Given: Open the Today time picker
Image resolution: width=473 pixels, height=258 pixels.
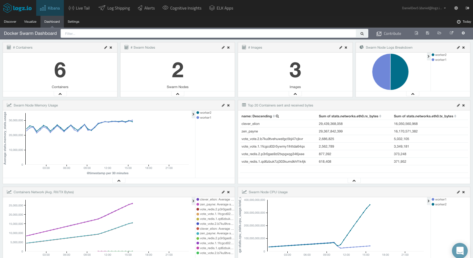Looking at the screenshot, I should pos(464,22).
